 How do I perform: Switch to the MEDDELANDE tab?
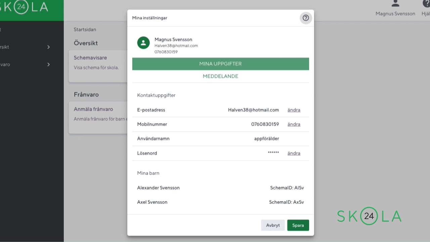220,76
